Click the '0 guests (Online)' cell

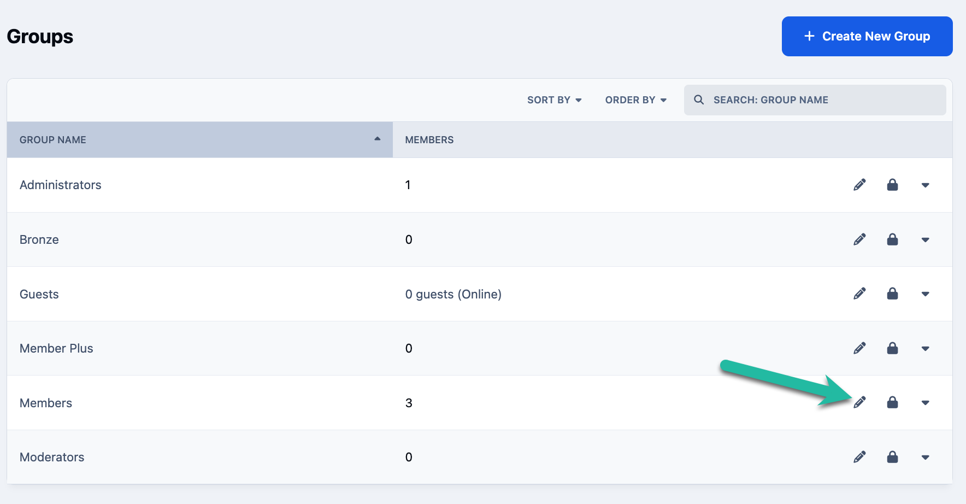click(x=453, y=294)
